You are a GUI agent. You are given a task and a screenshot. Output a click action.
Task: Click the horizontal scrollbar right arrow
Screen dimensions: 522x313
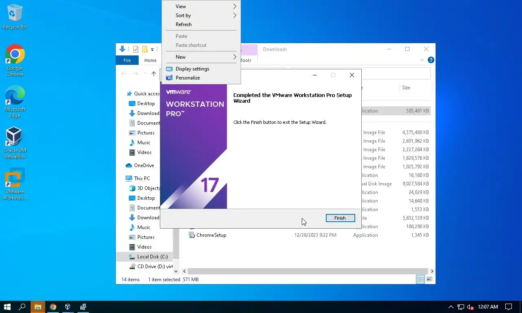coord(432,271)
